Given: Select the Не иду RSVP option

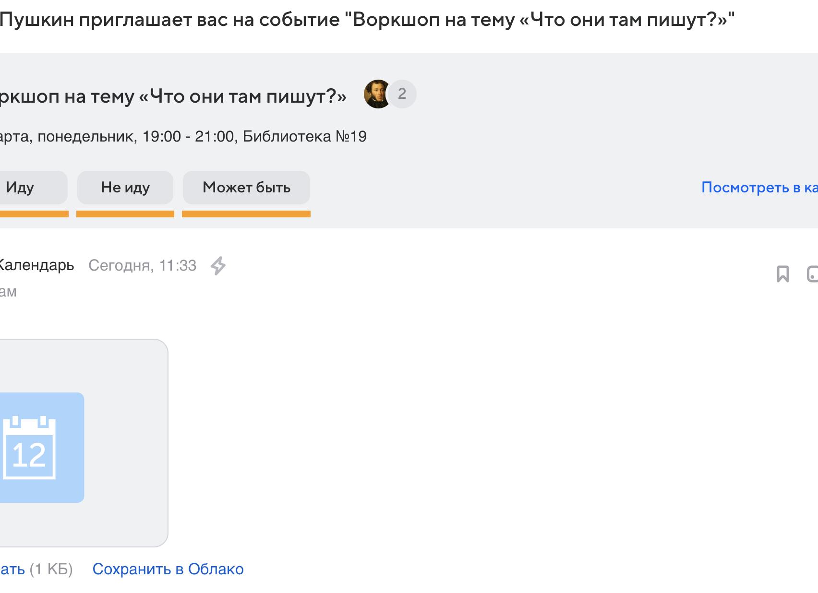Looking at the screenshot, I should pyautogui.click(x=125, y=188).
